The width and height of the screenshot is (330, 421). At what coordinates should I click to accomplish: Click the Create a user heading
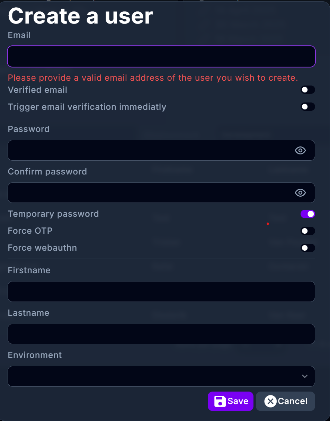(80, 16)
